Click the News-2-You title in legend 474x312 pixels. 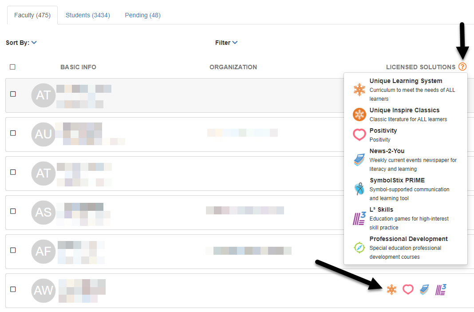click(387, 151)
